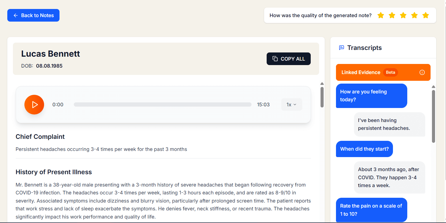
Task: Click the note panel scrollbar thumb
Action: 322,97
